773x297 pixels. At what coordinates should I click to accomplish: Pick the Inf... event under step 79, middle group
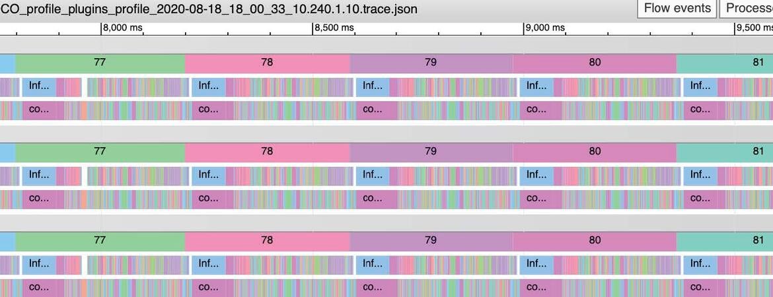[373, 176]
